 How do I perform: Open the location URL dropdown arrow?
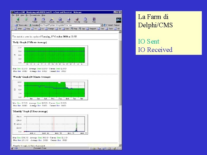pyautogui.click(x=101, y=25)
